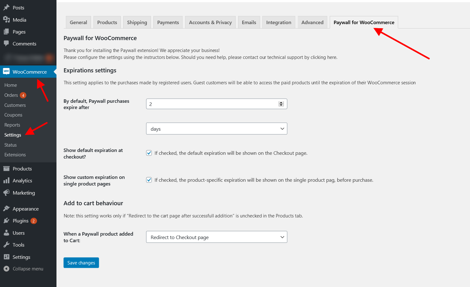The height and width of the screenshot is (287, 470).
Task: Click the Collapse menu arrow icon
Action: 6,269
